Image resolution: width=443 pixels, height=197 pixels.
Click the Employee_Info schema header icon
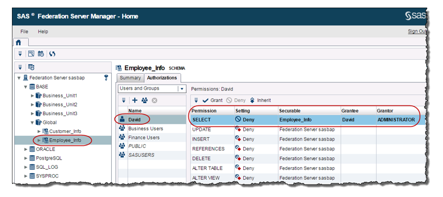(119, 68)
